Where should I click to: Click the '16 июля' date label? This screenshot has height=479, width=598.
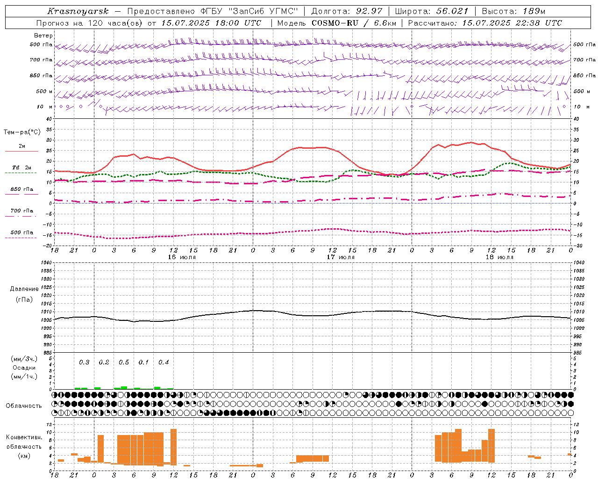[x=182, y=257]
